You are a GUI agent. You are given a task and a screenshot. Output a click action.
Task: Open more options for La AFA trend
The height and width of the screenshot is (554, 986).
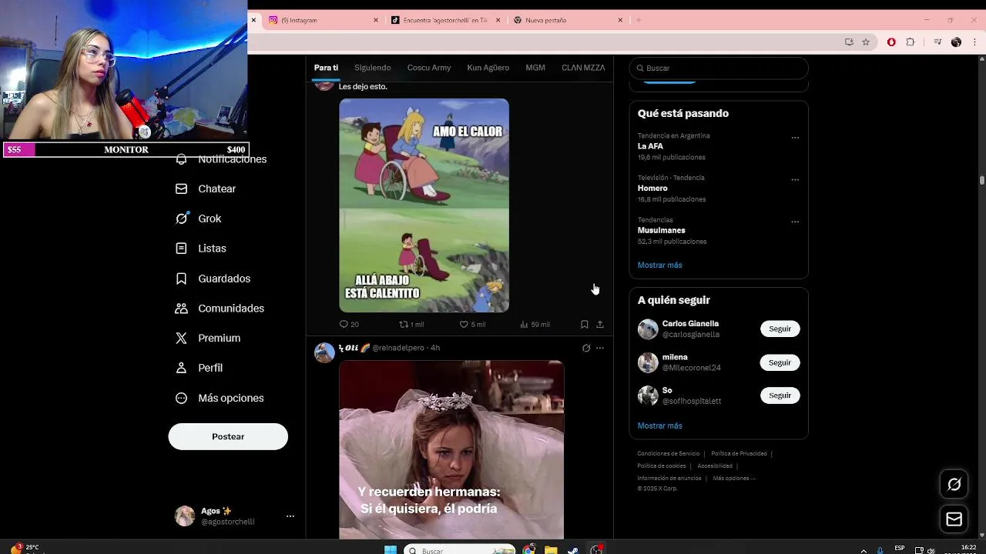pyautogui.click(x=795, y=138)
